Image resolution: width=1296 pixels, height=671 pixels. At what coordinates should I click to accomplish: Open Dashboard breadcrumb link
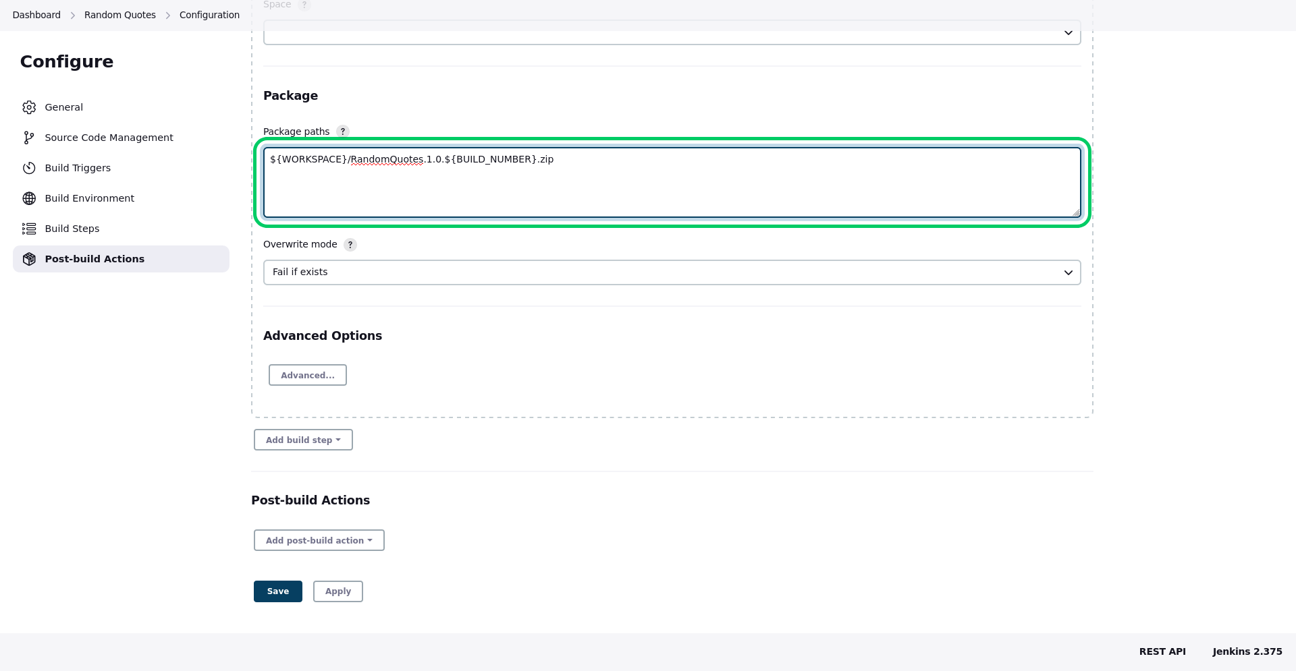click(x=36, y=15)
